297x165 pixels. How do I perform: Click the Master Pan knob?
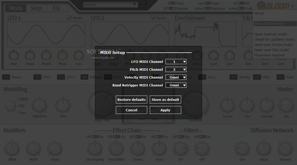(x=247, y=106)
